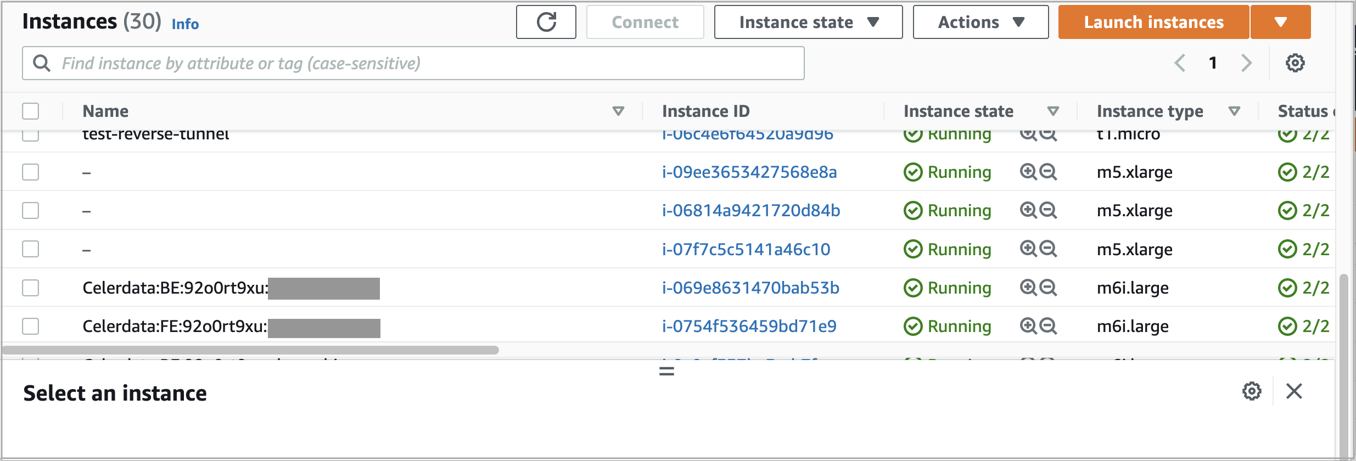
Task: Click Running status icon for i-0754f536459bd71e9
Action: [x=913, y=327]
